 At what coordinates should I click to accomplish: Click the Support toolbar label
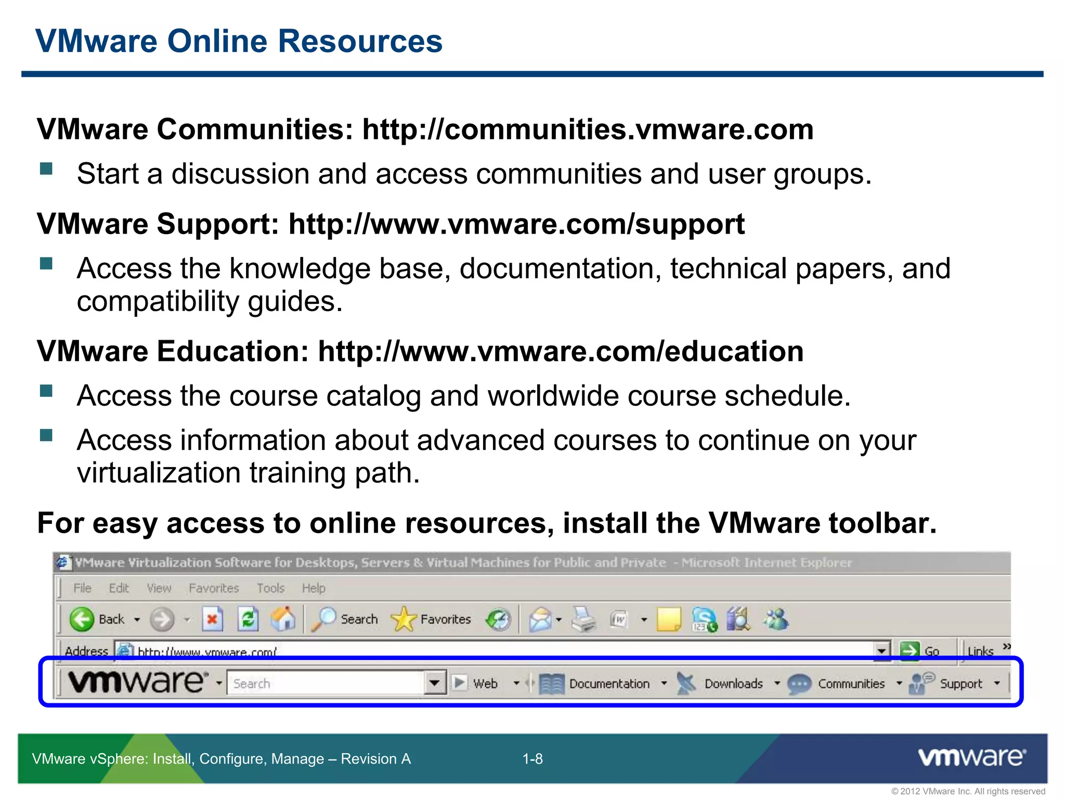[961, 684]
